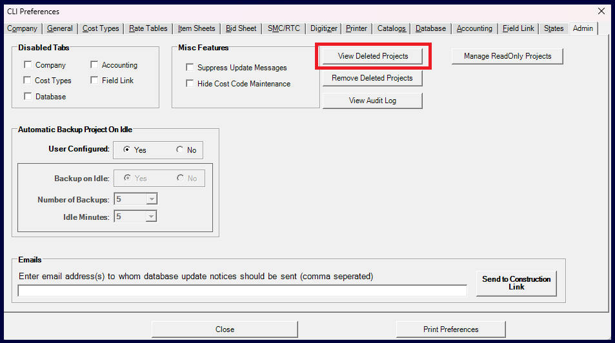The image size is (615, 343).
Task: Switch to the Bid Sheet tab
Action: coord(241,28)
